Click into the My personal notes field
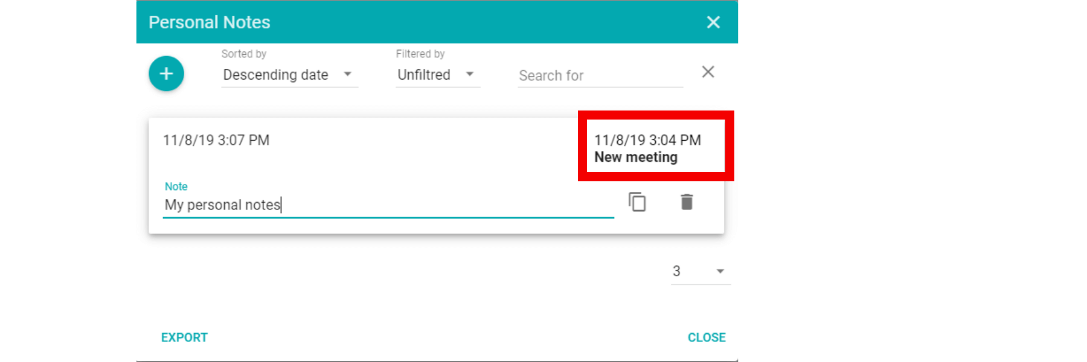Screen dimensions: 1087x362 tap(388, 205)
